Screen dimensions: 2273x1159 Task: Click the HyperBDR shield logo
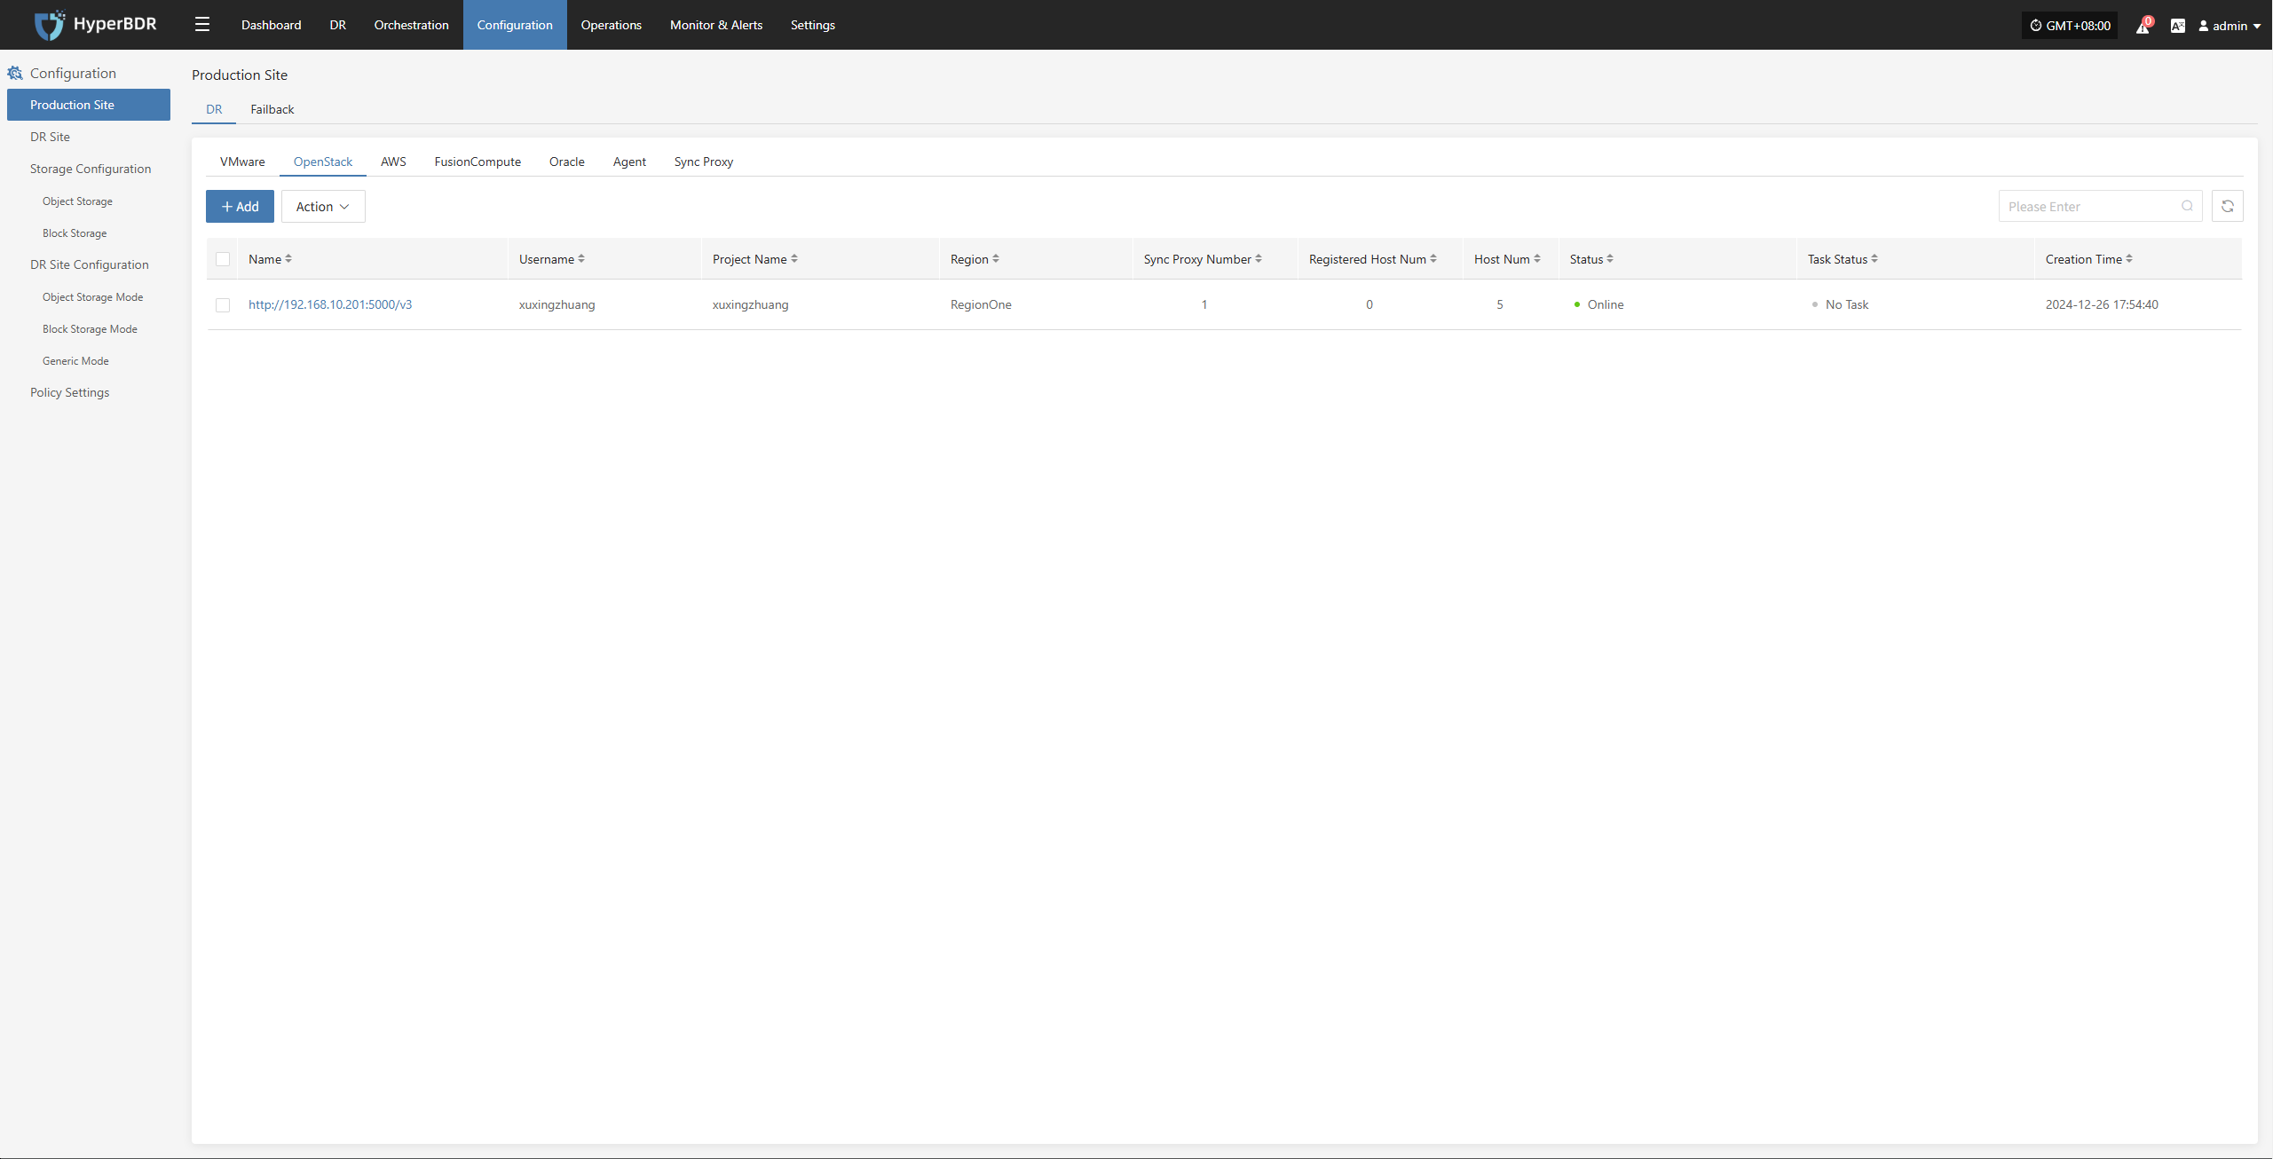coord(49,25)
